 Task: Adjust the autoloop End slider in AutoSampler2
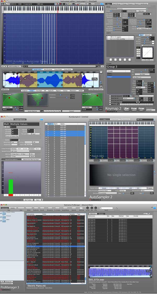pos(146,193)
